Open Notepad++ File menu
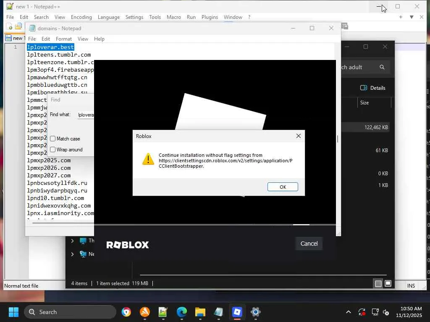The height and width of the screenshot is (322, 430). [10, 17]
